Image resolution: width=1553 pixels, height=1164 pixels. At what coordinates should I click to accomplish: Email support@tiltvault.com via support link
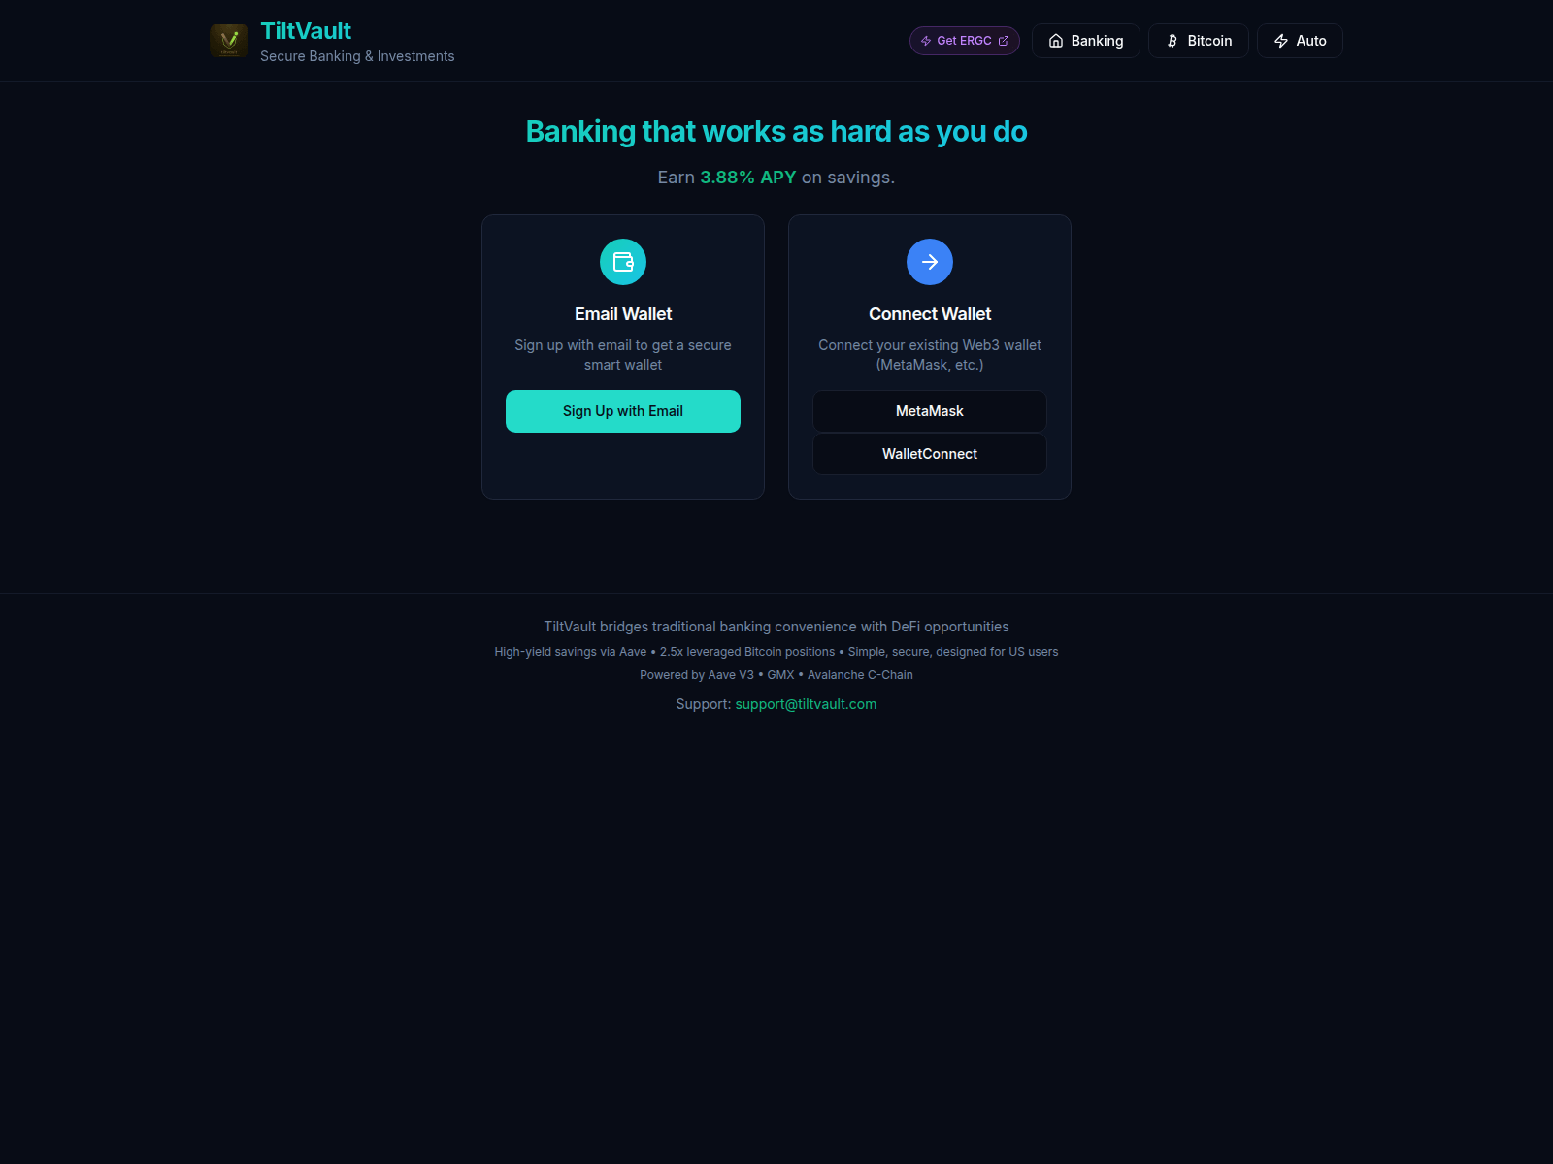[806, 704]
